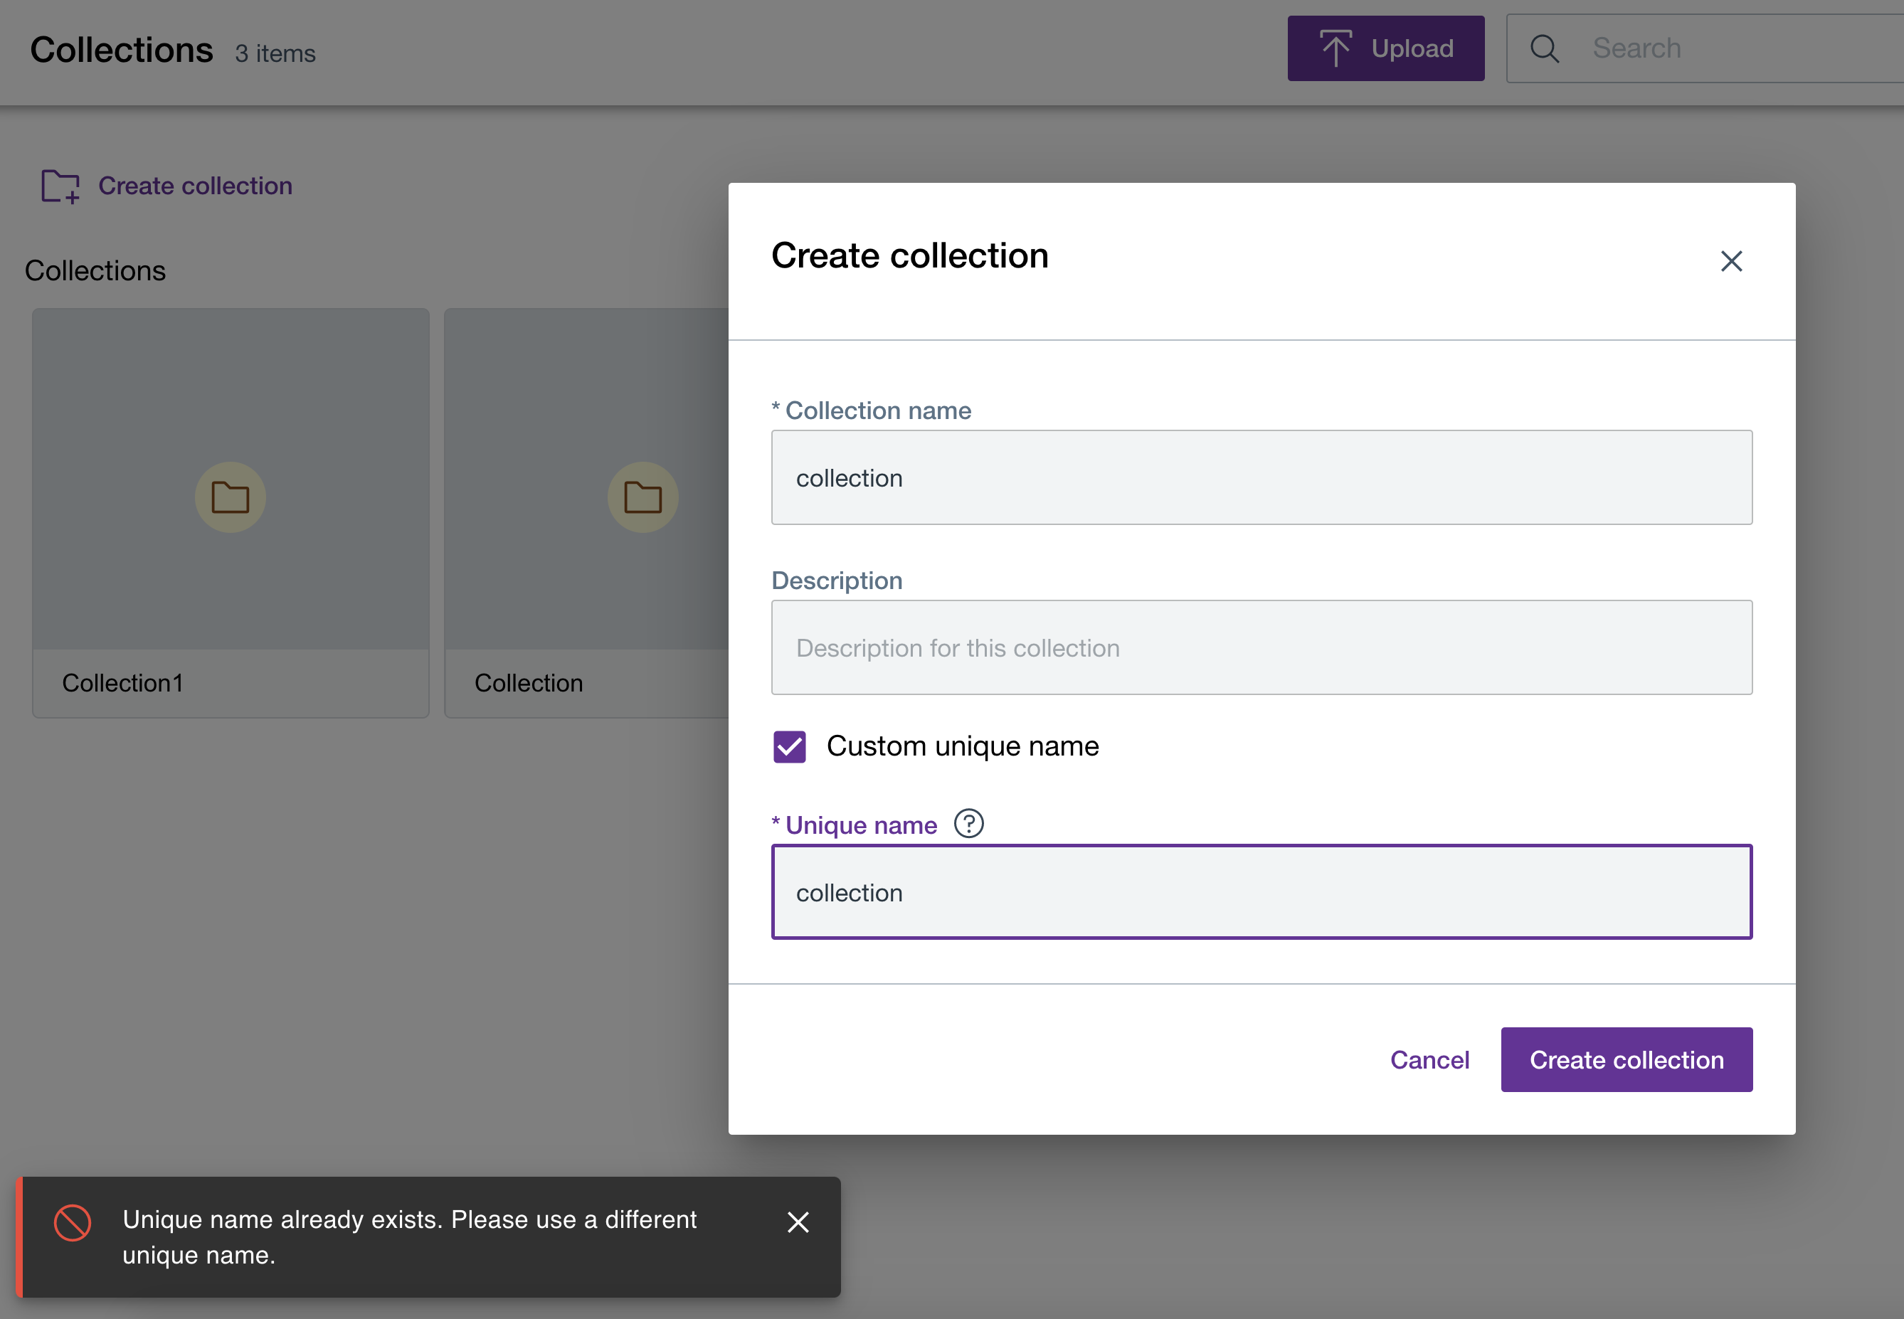1904x1319 pixels.
Task: Click the search magnifier icon
Action: tap(1544, 49)
